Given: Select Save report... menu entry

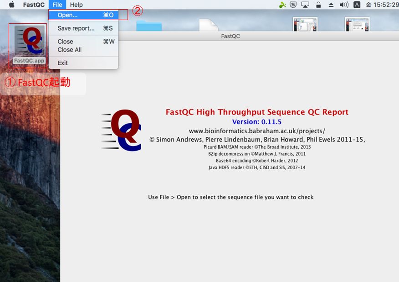Looking at the screenshot, I should point(83,28).
